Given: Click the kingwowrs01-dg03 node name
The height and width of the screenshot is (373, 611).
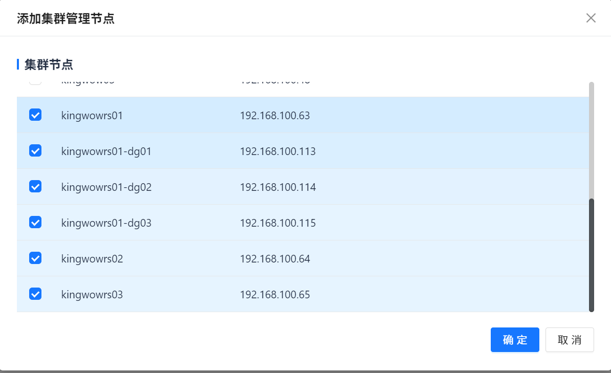Looking at the screenshot, I should tap(106, 223).
